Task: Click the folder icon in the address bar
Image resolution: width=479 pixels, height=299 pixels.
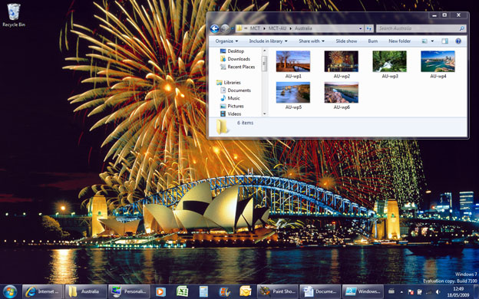Action: 240,28
